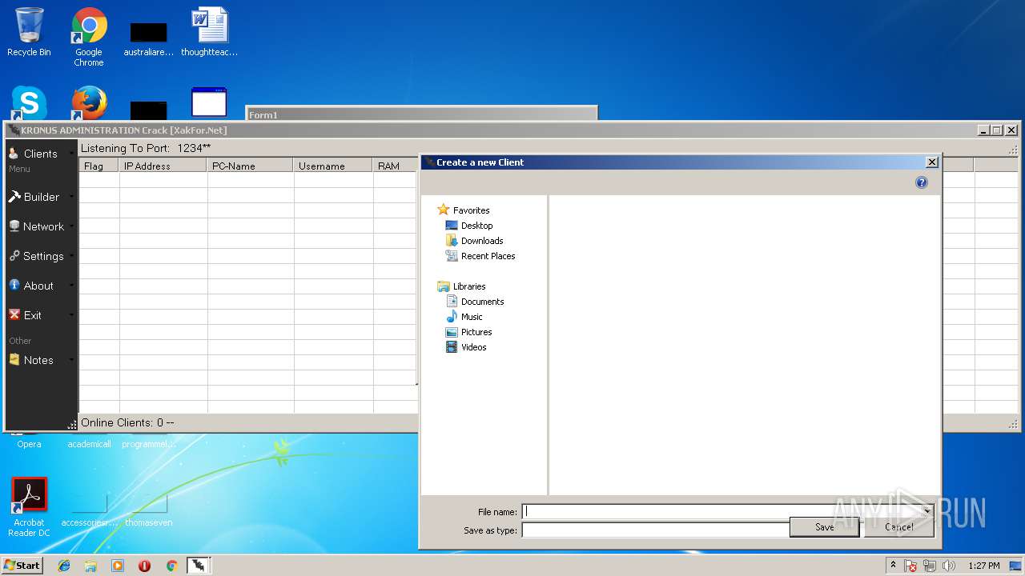Click the Windows Start button
The width and height of the screenshot is (1025, 576).
pyautogui.click(x=22, y=566)
